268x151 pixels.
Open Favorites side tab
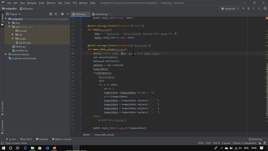coord(2,127)
